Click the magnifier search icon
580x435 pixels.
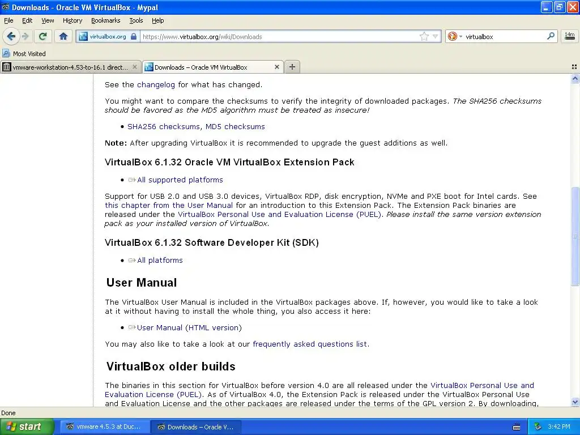pos(551,36)
